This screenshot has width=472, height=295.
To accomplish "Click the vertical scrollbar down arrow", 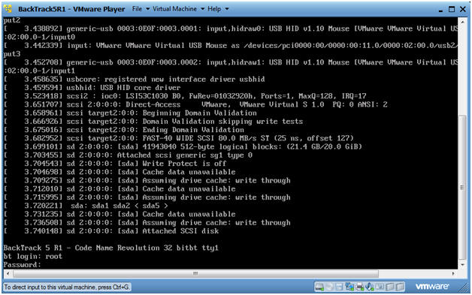I will [462, 265].
